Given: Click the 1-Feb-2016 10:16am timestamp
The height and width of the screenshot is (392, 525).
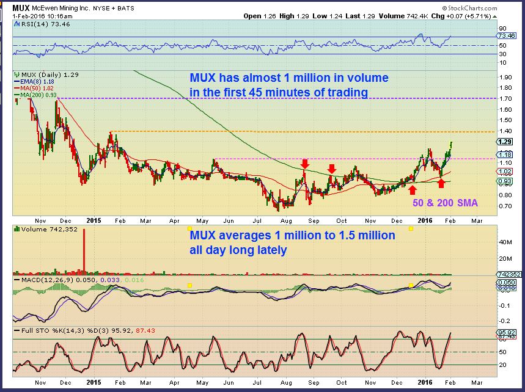Looking at the screenshot, I should [42, 16].
